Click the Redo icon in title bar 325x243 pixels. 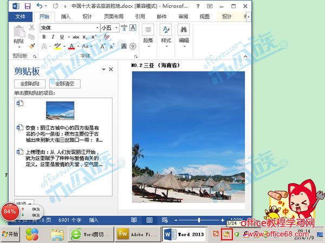(x=55, y=6)
